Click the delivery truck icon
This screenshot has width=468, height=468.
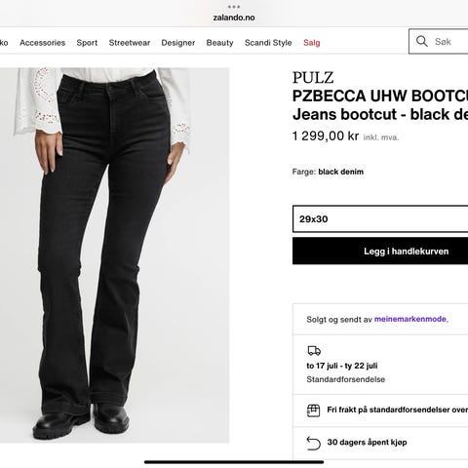[314, 351]
